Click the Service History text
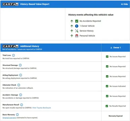130x121 pixels. pos(87,31)
